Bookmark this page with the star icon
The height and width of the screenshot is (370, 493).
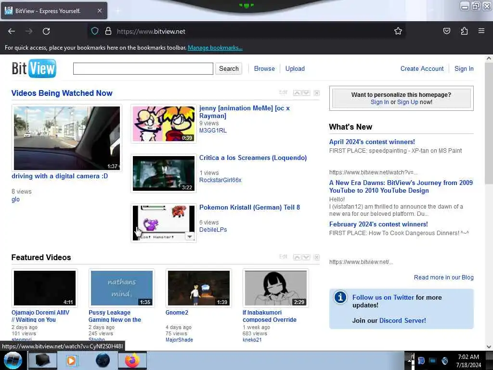click(x=398, y=31)
